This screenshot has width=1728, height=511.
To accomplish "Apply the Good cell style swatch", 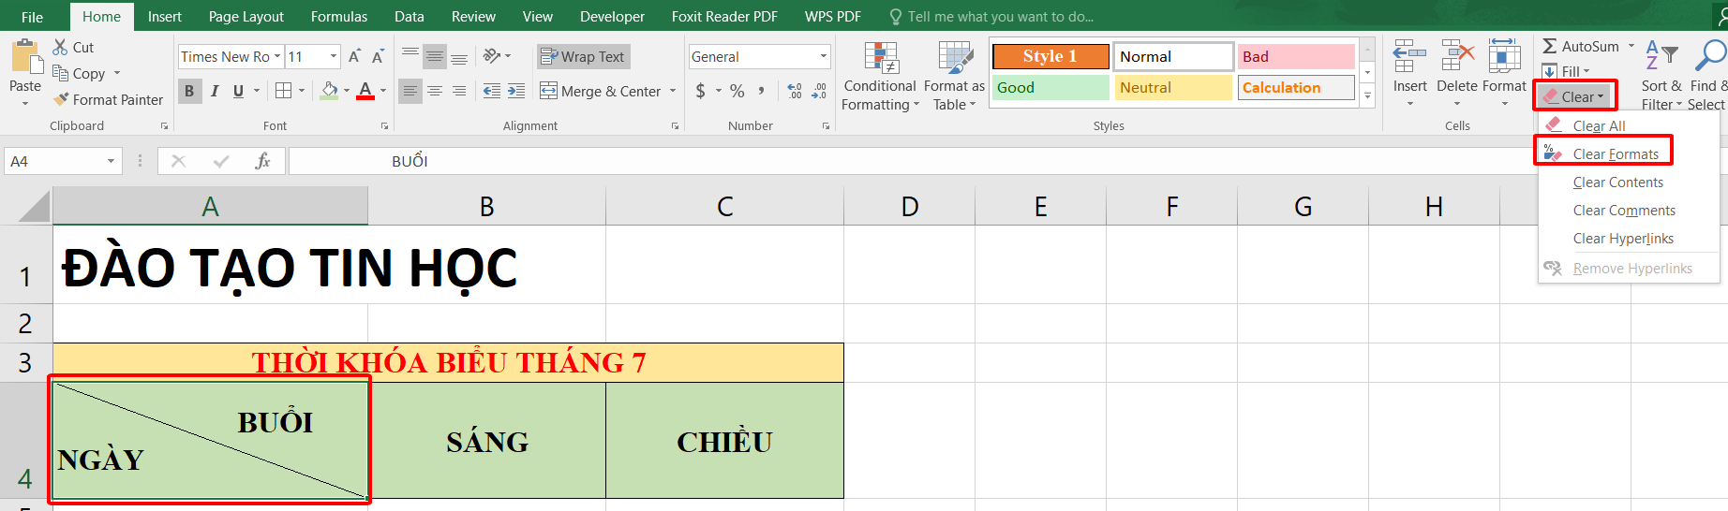I will click(x=1050, y=87).
